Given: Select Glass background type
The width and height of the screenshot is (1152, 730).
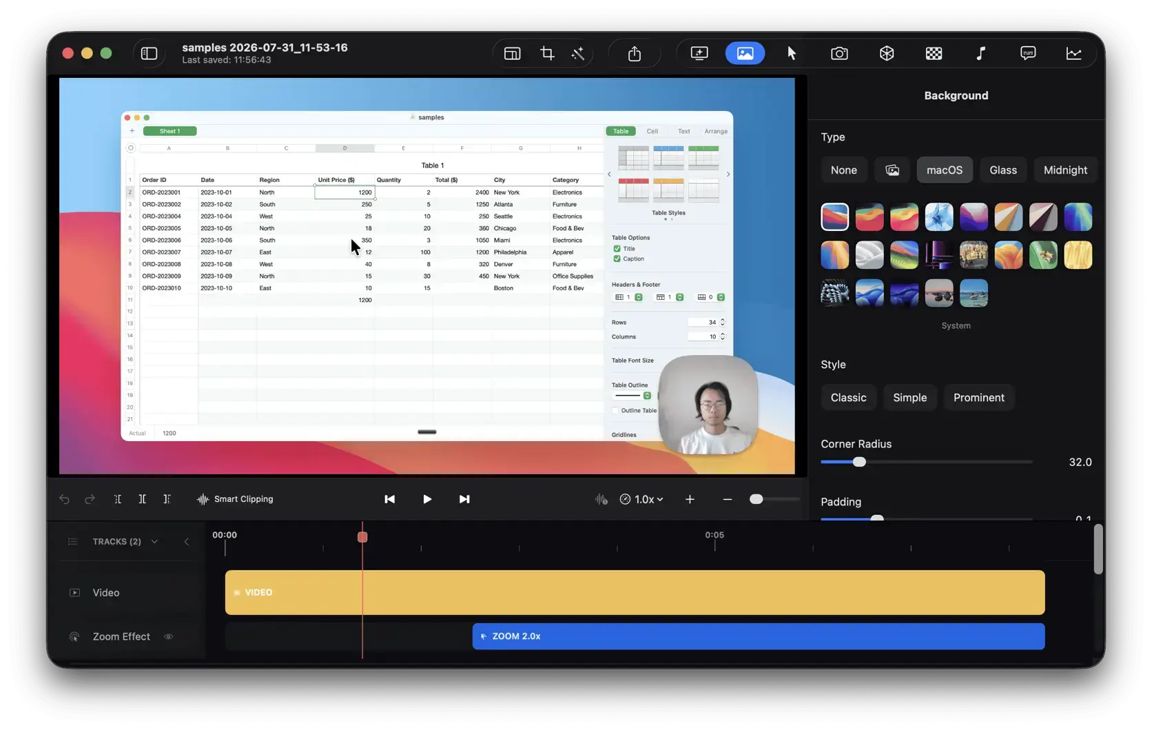Looking at the screenshot, I should [x=1002, y=170].
